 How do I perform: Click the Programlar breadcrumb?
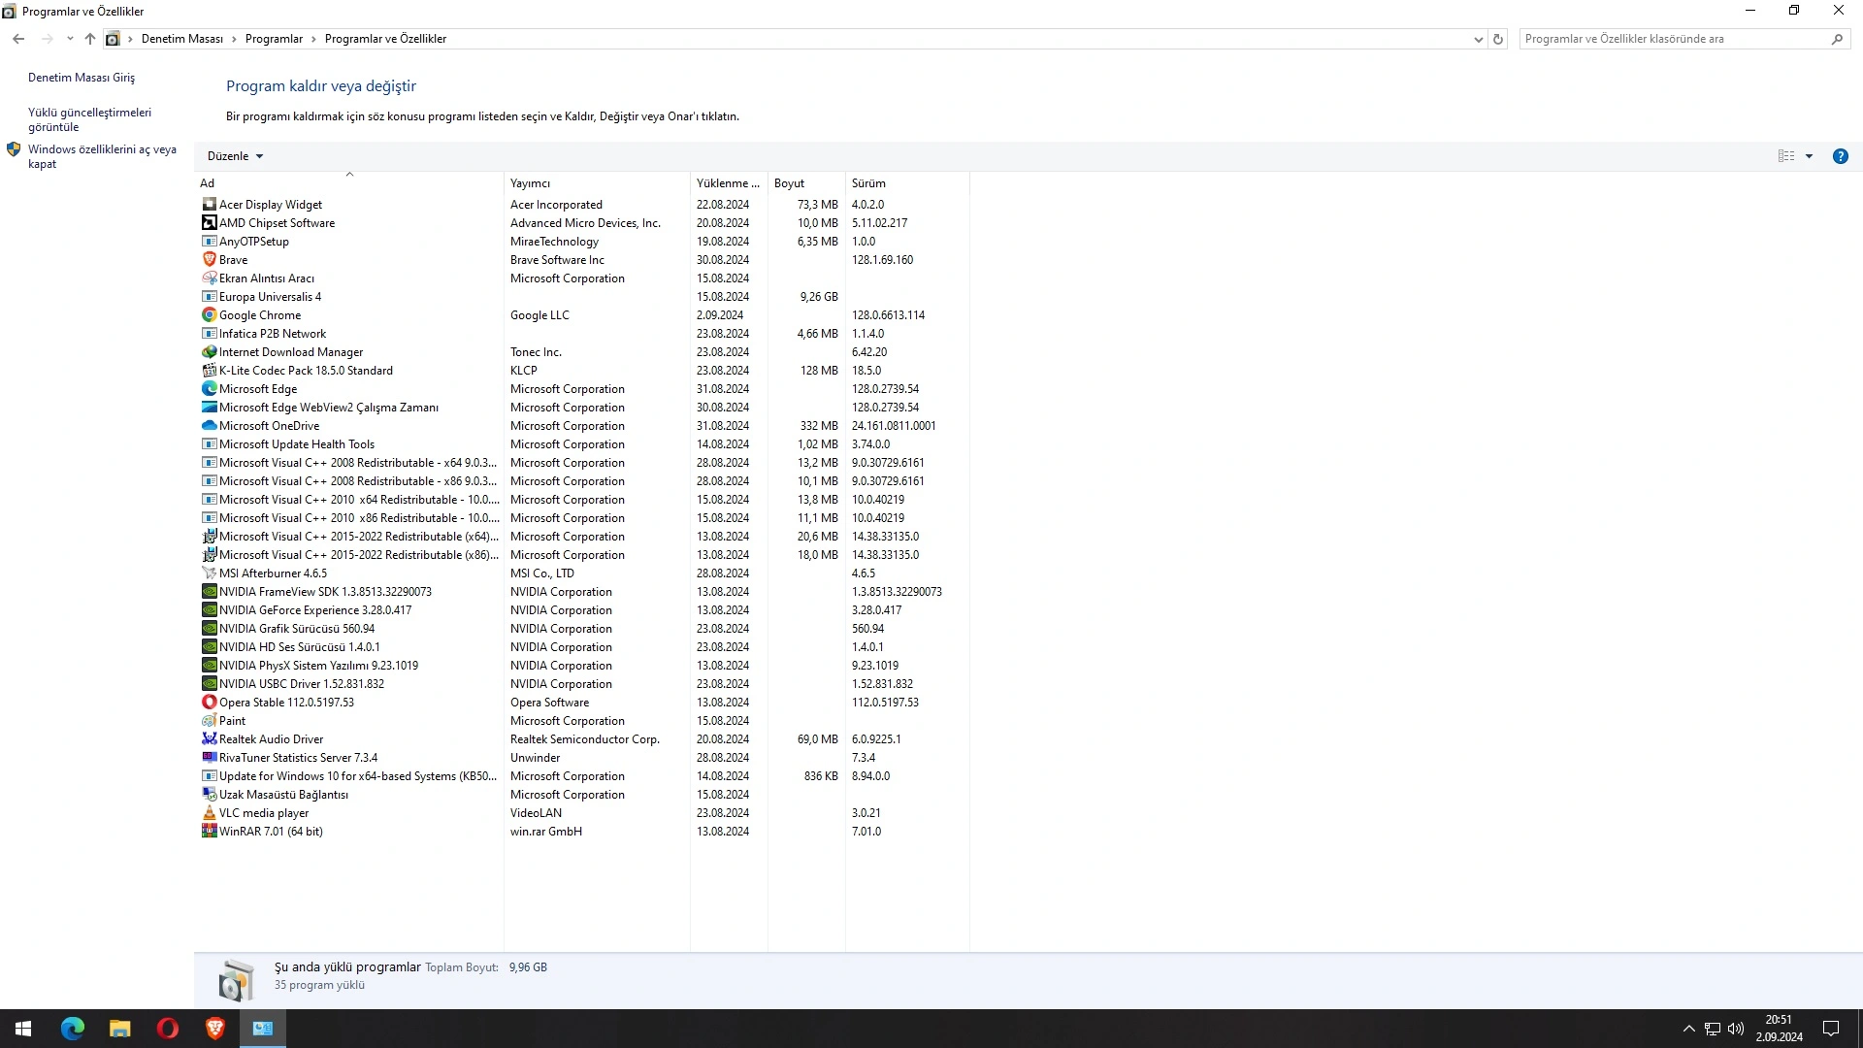point(274,39)
